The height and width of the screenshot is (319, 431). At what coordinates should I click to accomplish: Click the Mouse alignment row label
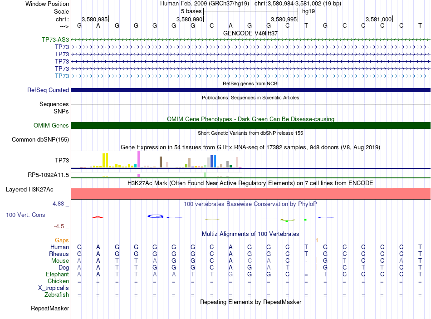tap(60, 261)
